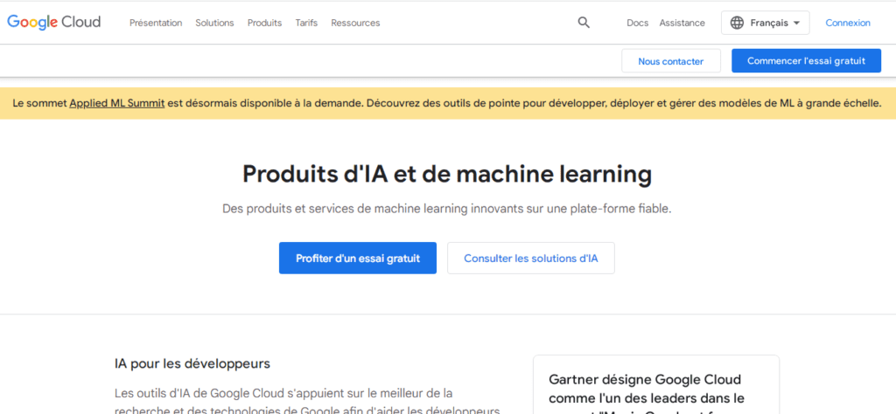Go to the Tarifs page
The height and width of the screenshot is (414, 896).
click(x=306, y=23)
